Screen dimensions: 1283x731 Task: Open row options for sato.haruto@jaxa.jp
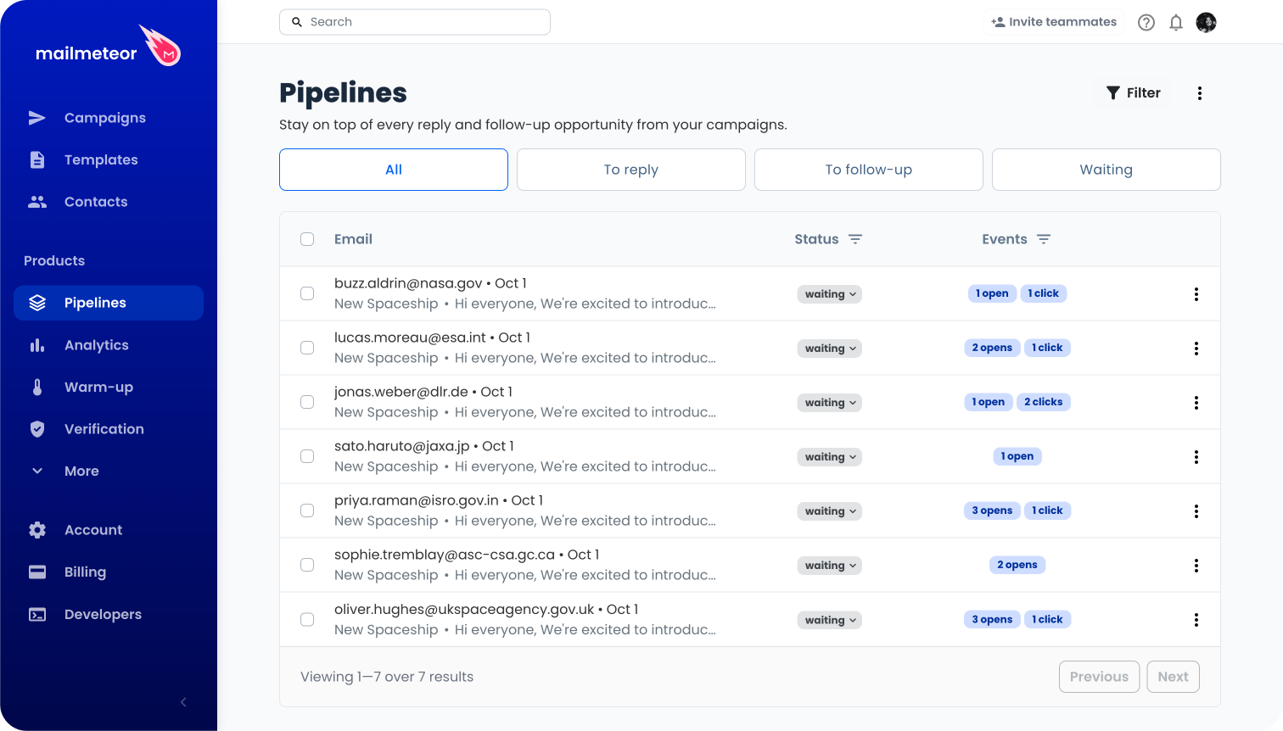[1196, 457]
